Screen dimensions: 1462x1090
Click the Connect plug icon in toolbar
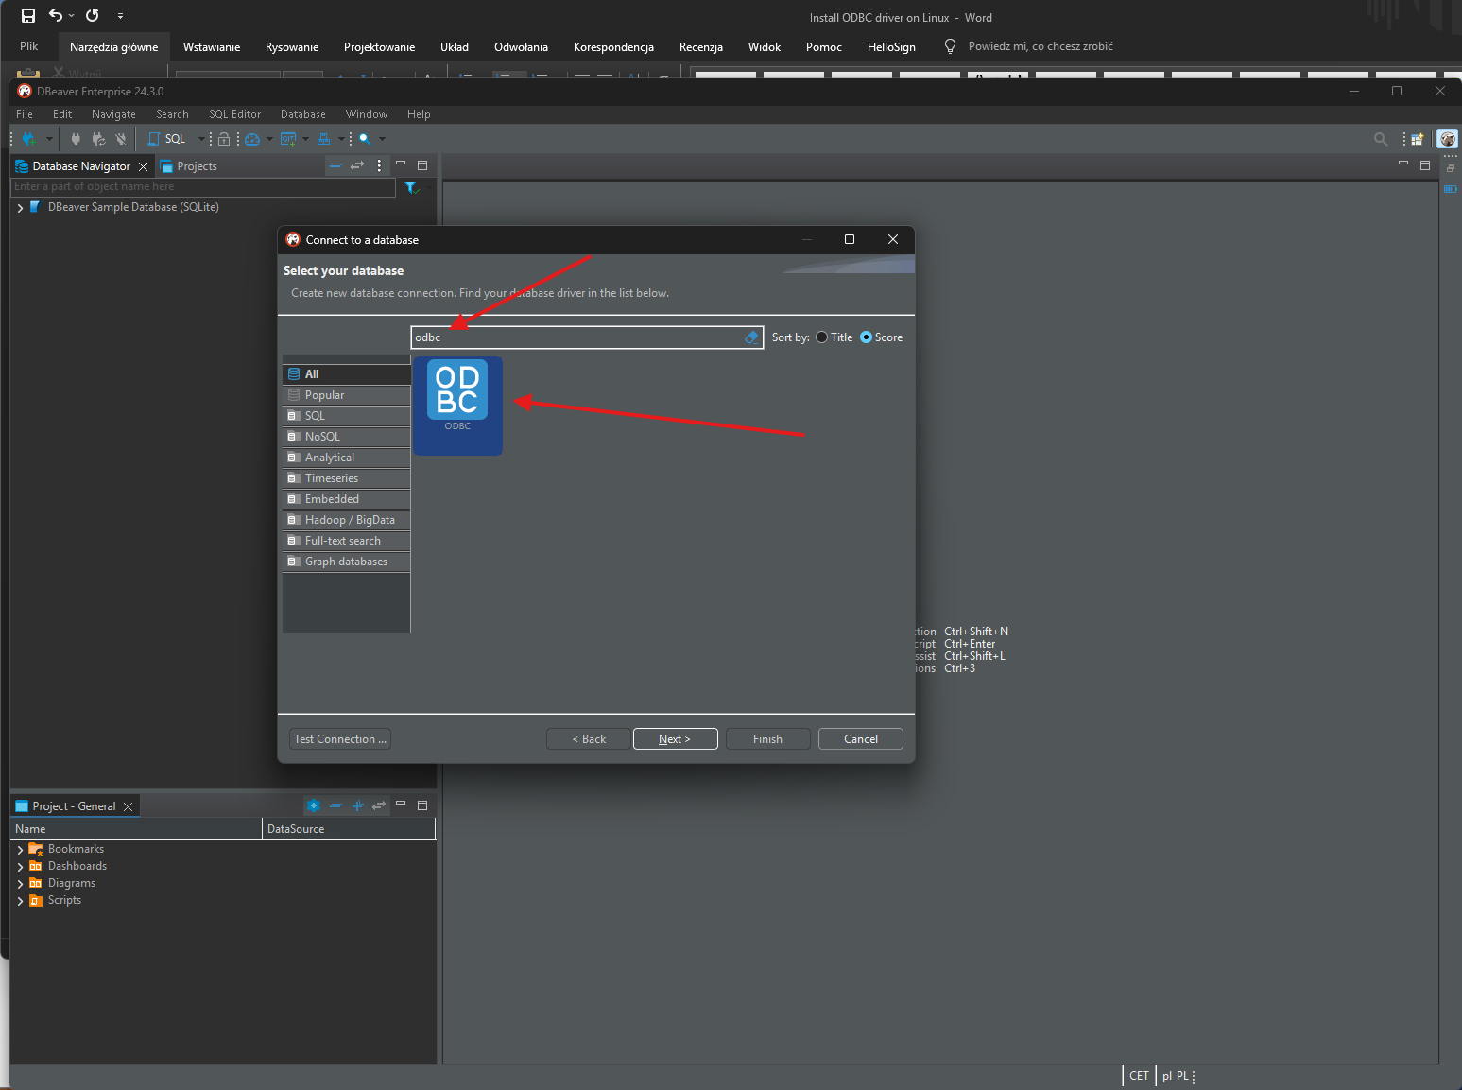point(76,139)
